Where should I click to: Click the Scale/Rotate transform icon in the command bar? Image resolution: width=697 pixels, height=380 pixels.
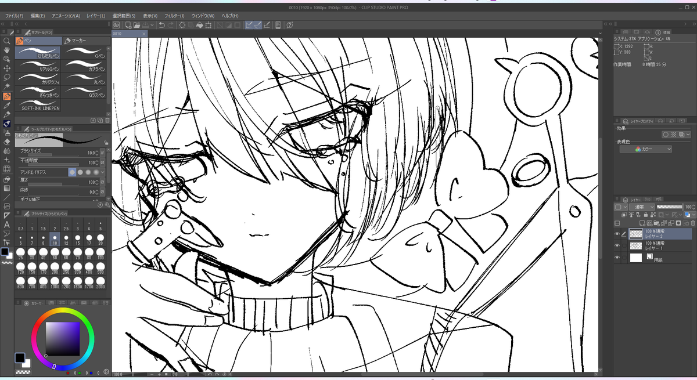coord(208,25)
